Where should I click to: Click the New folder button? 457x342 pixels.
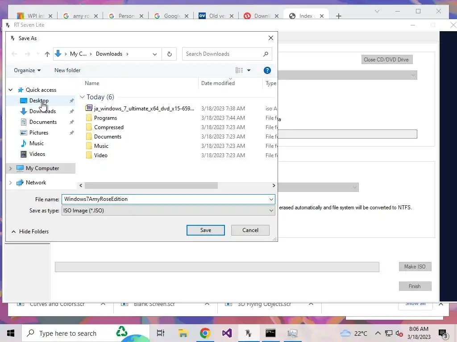pos(67,70)
